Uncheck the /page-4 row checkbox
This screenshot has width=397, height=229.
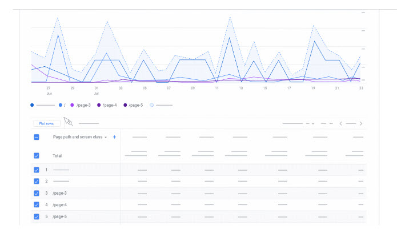click(37, 204)
